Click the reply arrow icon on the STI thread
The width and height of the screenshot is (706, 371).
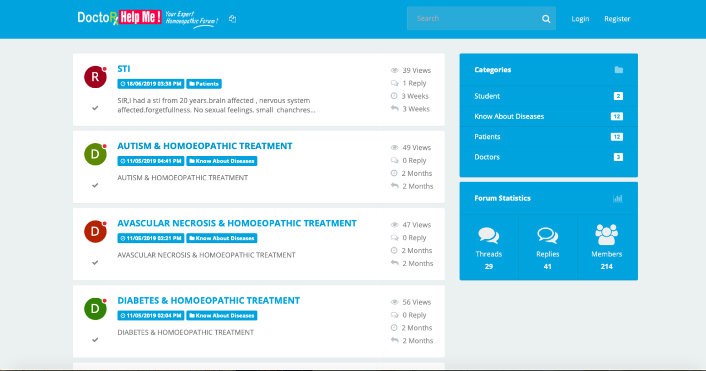[x=395, y=109]
